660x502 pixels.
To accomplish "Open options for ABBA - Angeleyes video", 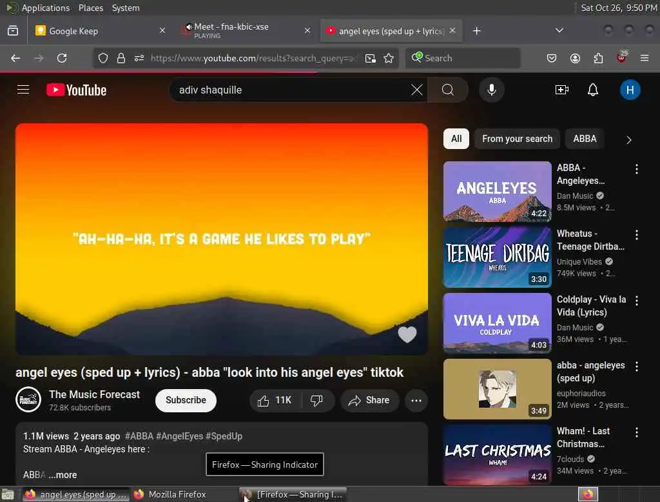I will [636, 169].
